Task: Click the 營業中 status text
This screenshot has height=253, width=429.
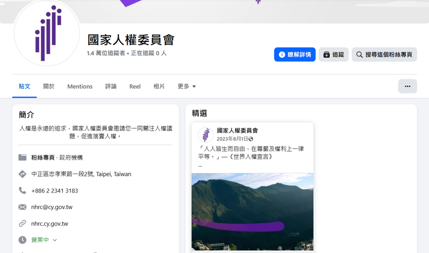Action: (40, 240)
